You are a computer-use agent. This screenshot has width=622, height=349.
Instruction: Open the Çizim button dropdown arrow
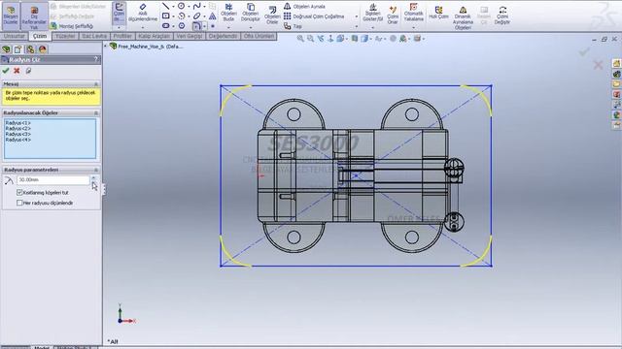pyautogui.click(x=119, y=28)
